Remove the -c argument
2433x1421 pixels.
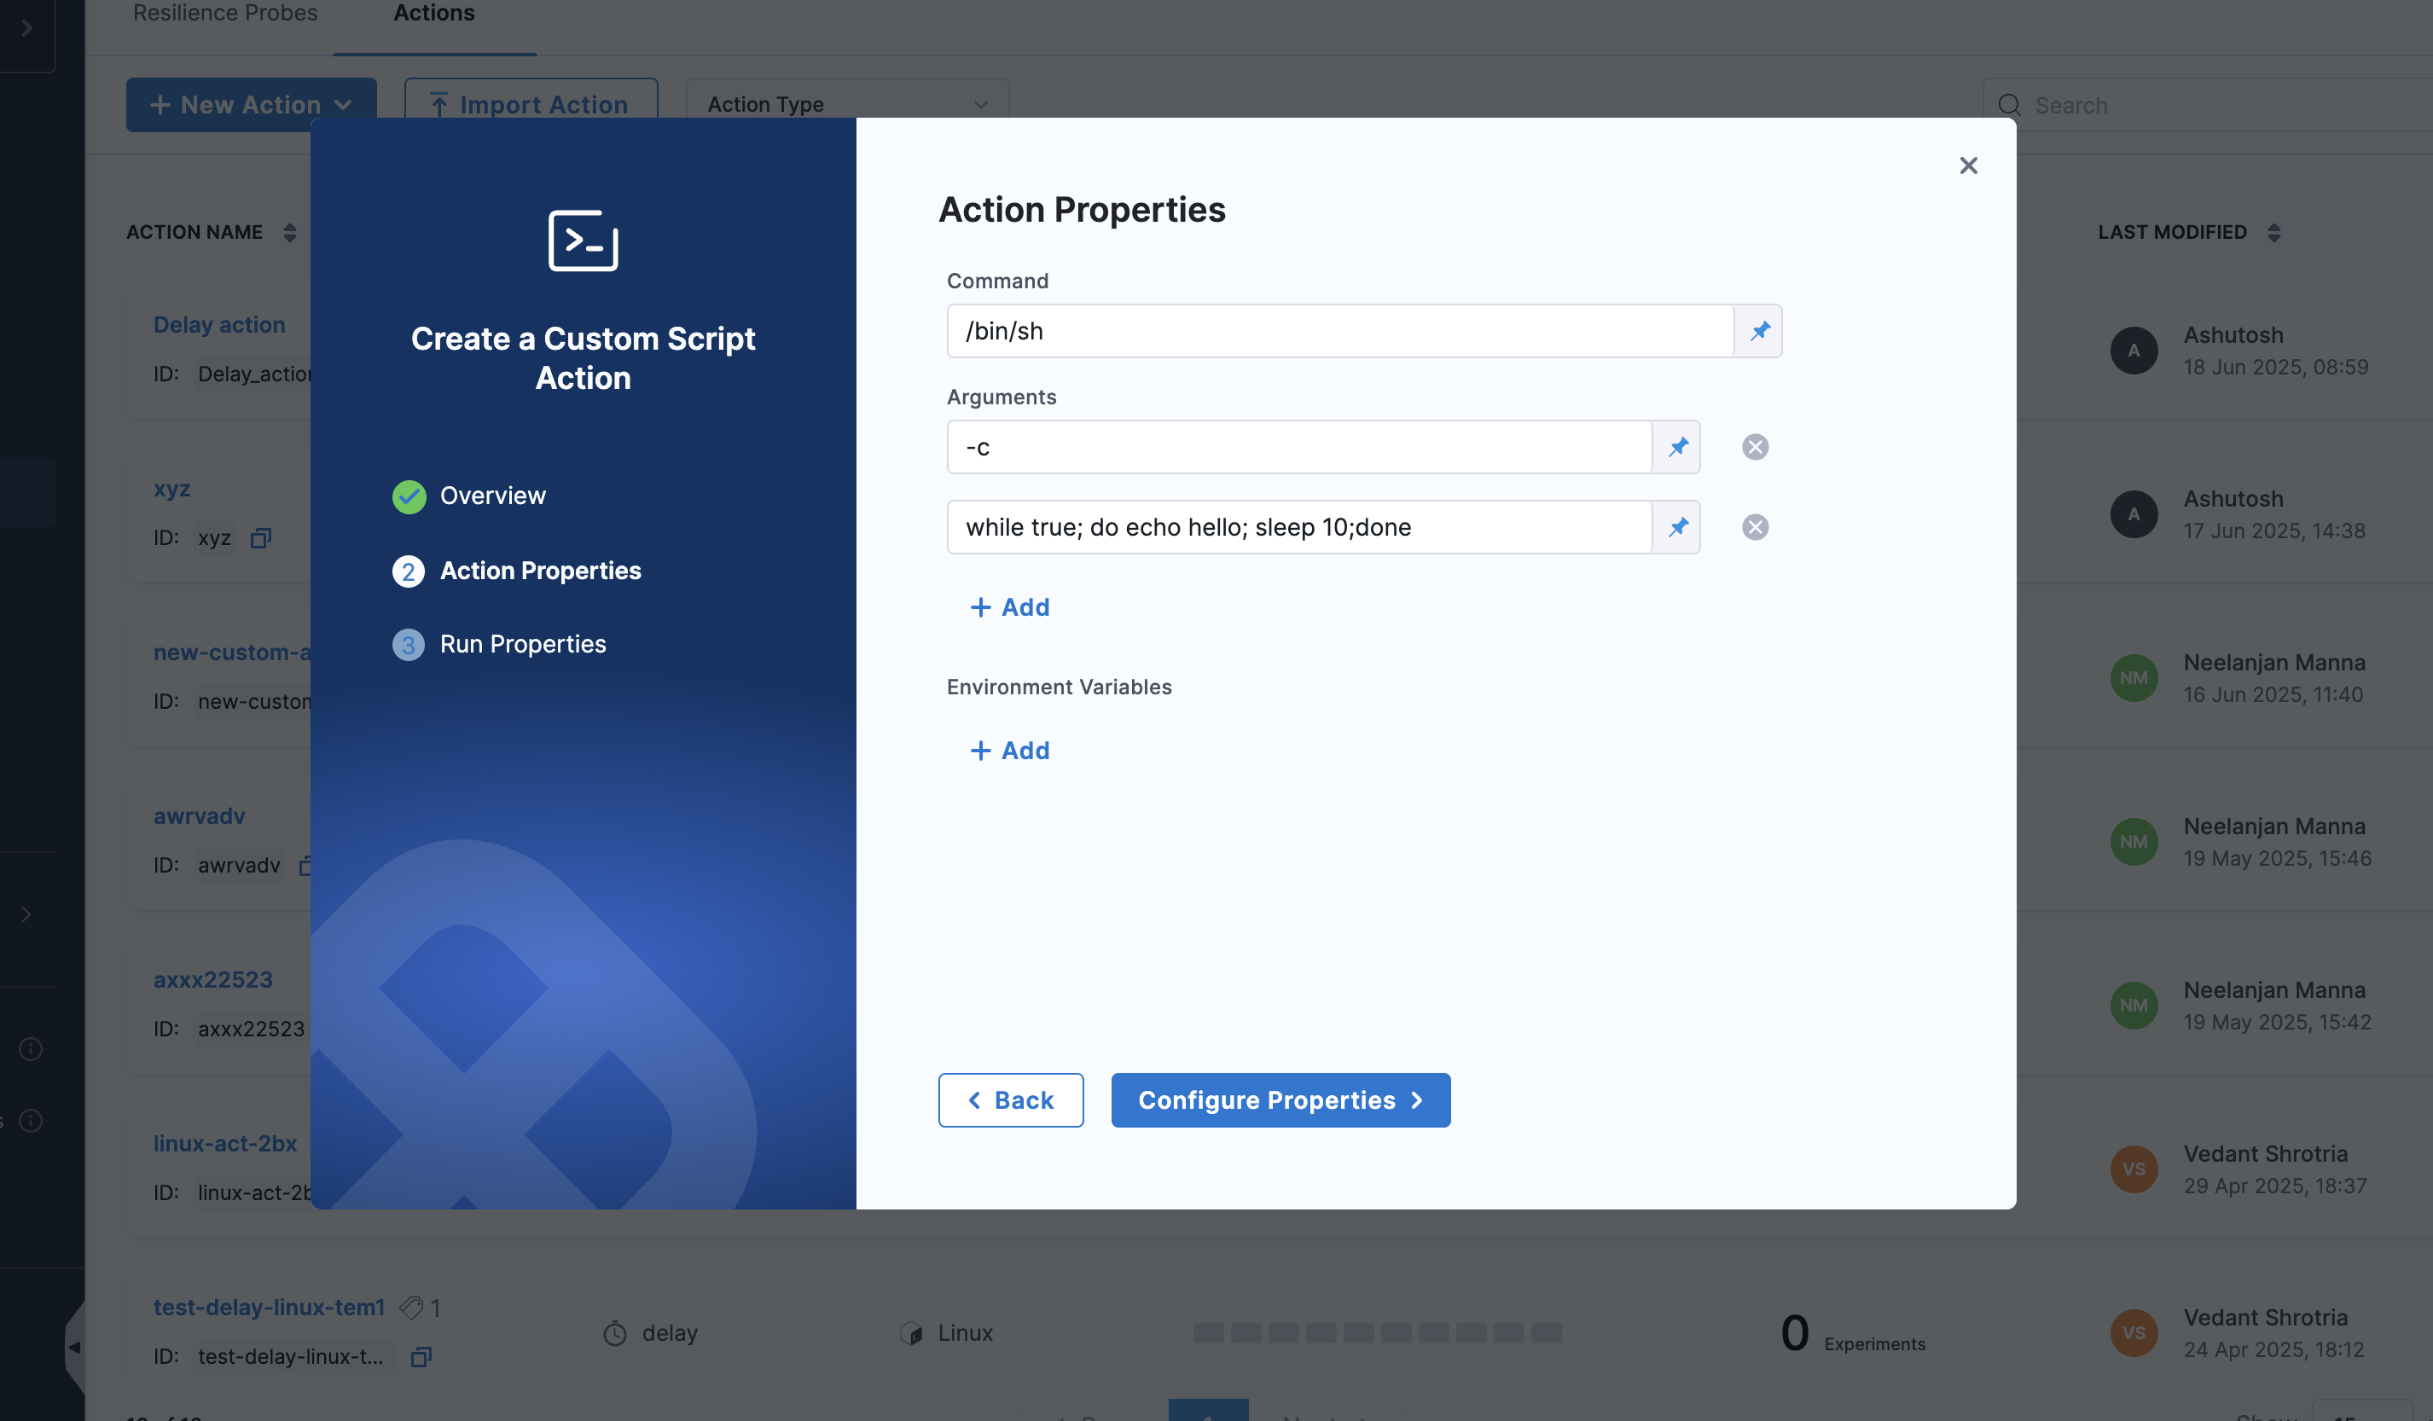pyautogui.click(x=1754, y=446)
